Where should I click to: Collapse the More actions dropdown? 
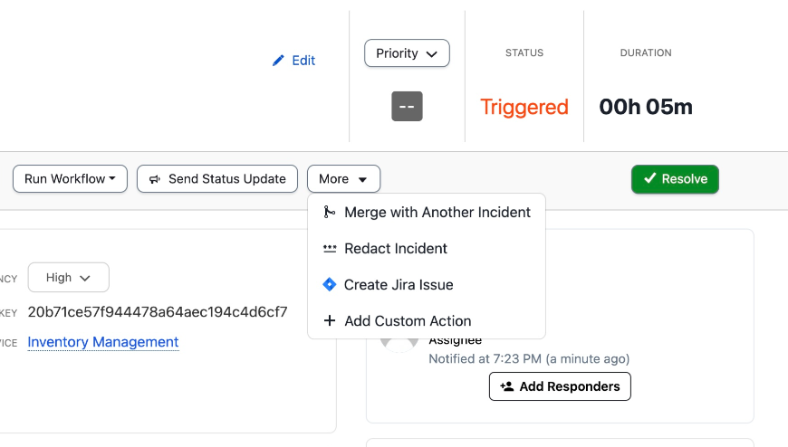[343, 179]
